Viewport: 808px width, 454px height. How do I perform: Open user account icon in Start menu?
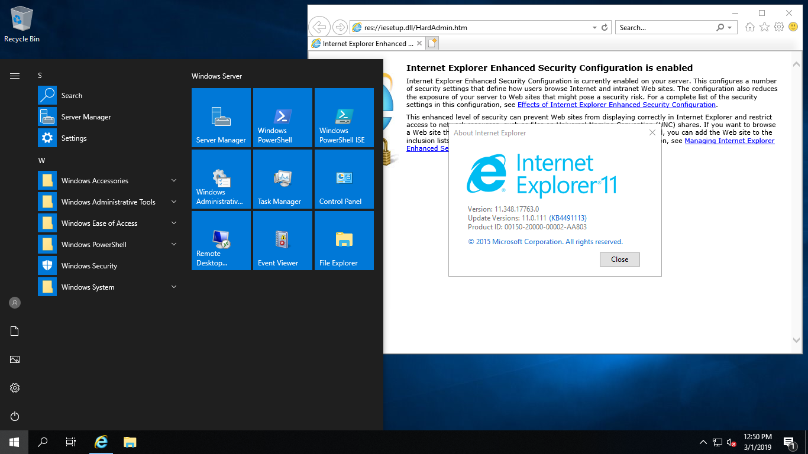(x=15, y=303)
